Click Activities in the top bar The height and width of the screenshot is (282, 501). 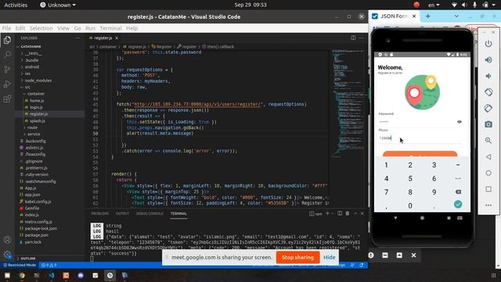click(16, 5)
